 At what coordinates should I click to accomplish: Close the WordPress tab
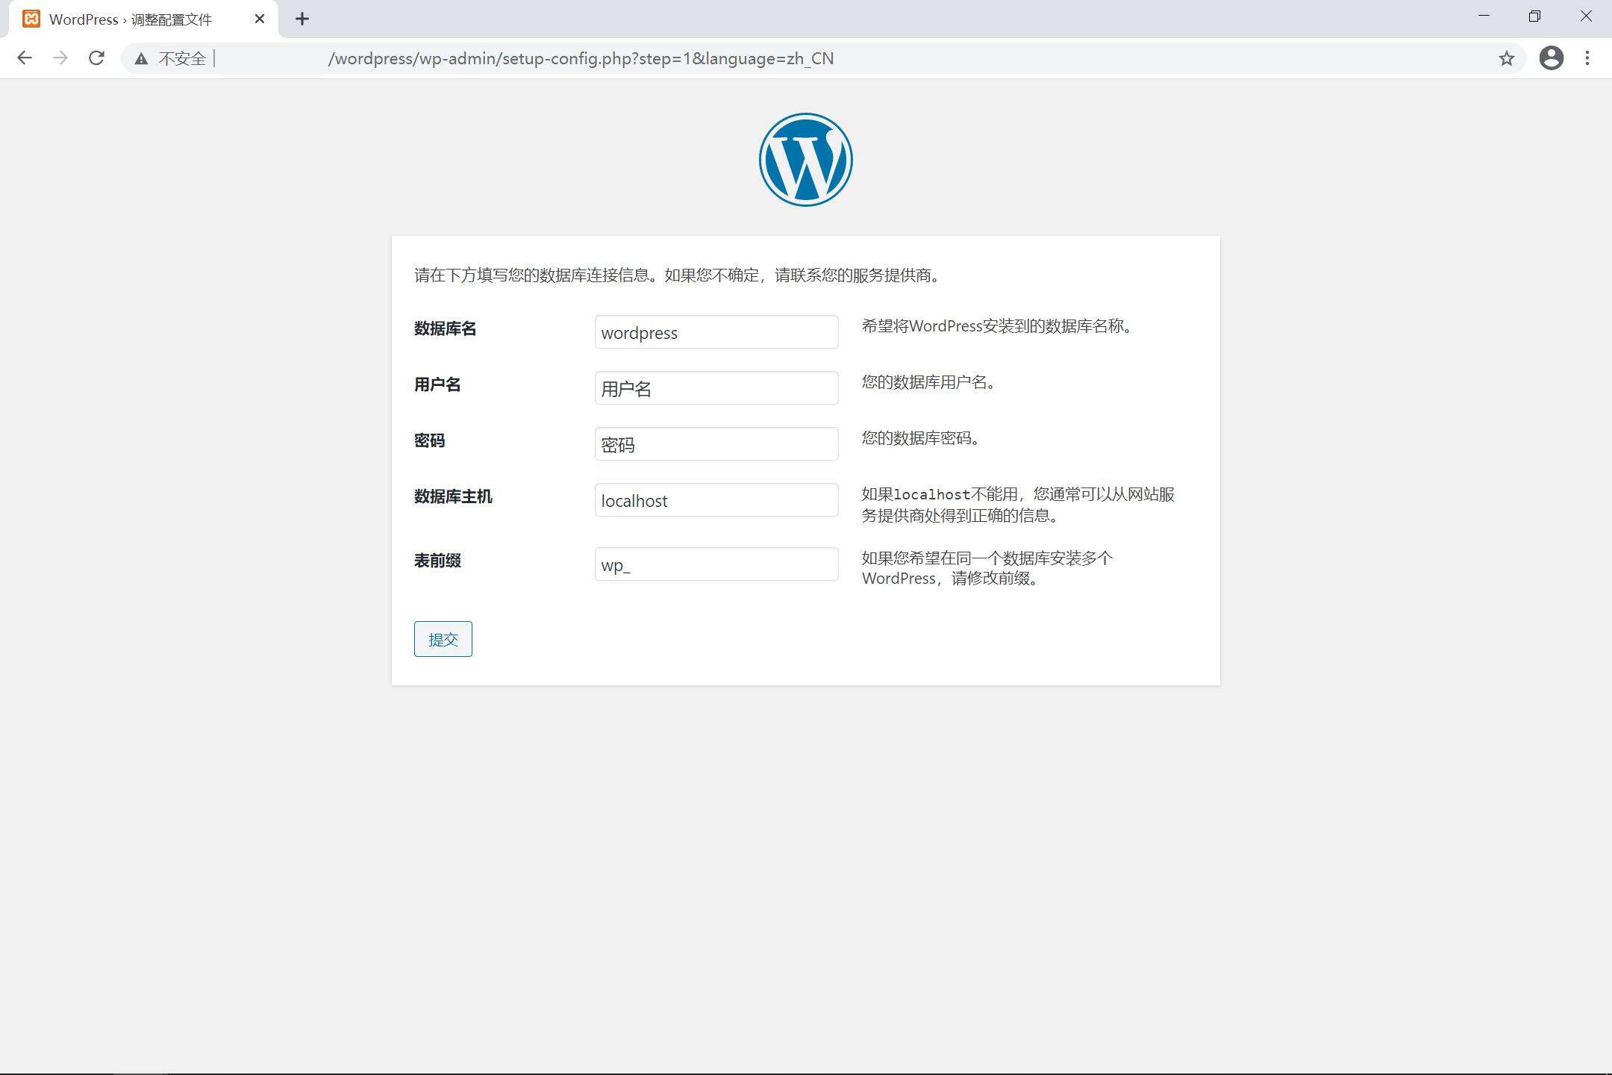pos(260,19)
